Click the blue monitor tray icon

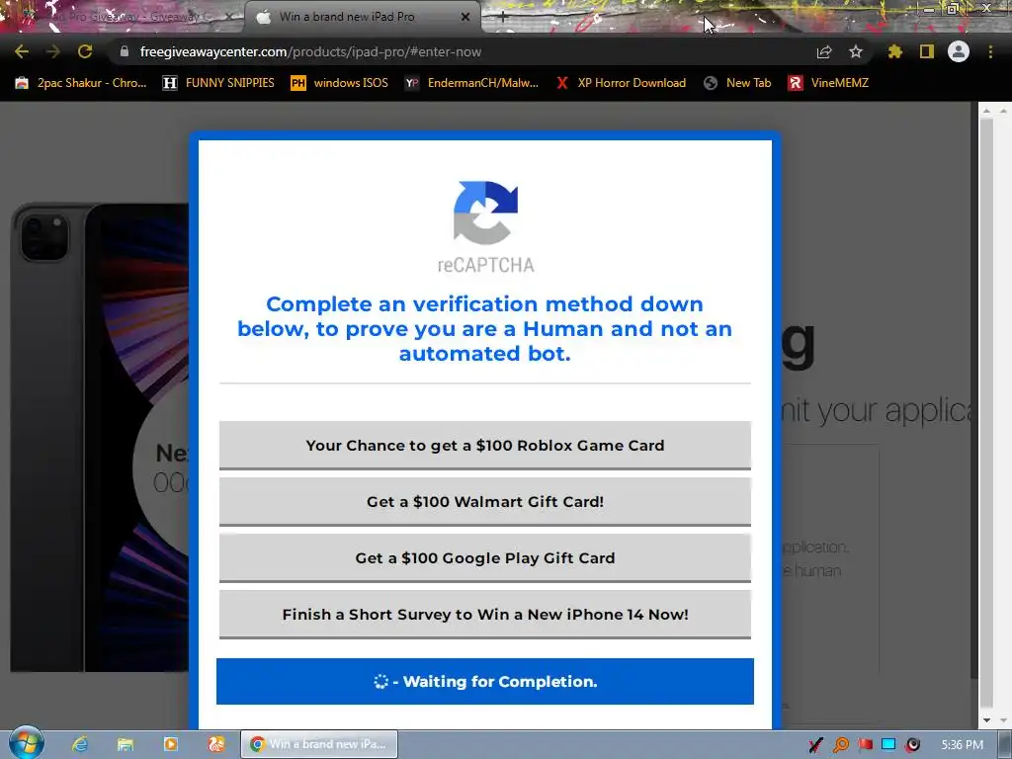click(x=888, y=745)
